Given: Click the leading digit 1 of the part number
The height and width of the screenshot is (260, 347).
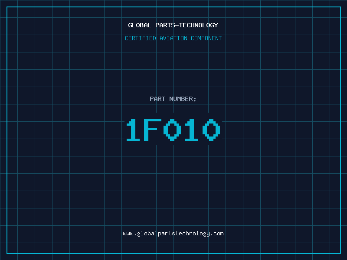Looking at the screenshot, I should [x=133, y=130].
